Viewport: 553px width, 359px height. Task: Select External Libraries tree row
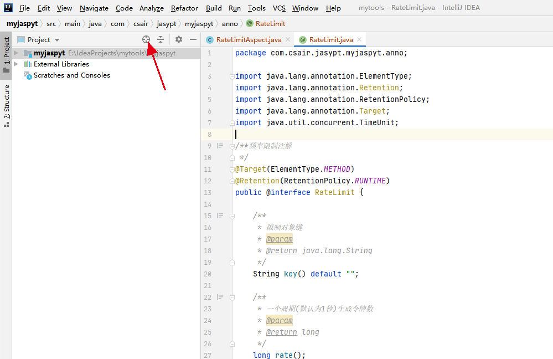tap(106, 64)
